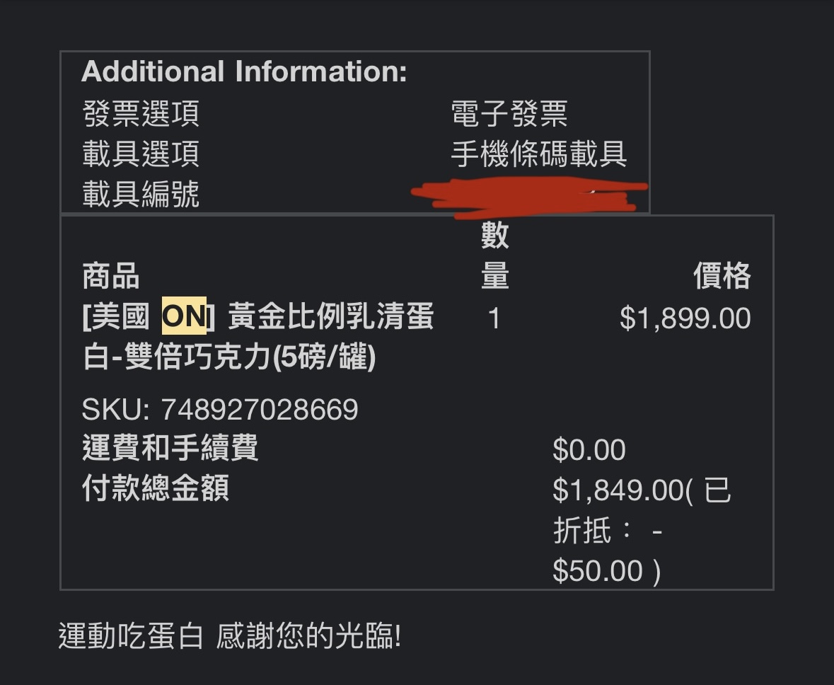Click the 價格 column header
The image size is (834, 685).
722,276
